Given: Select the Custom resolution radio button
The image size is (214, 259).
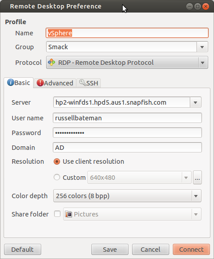Looking at the screenshot, I should pyautogui.click(x=57, y=177).
